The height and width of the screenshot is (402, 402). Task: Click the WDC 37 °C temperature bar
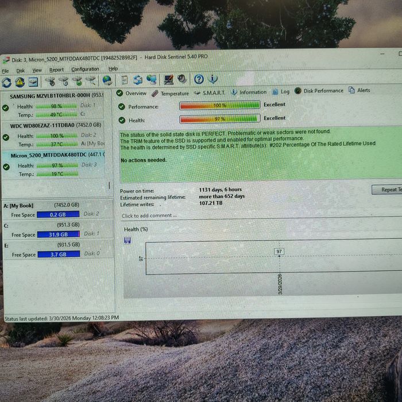tap(57, 144)
